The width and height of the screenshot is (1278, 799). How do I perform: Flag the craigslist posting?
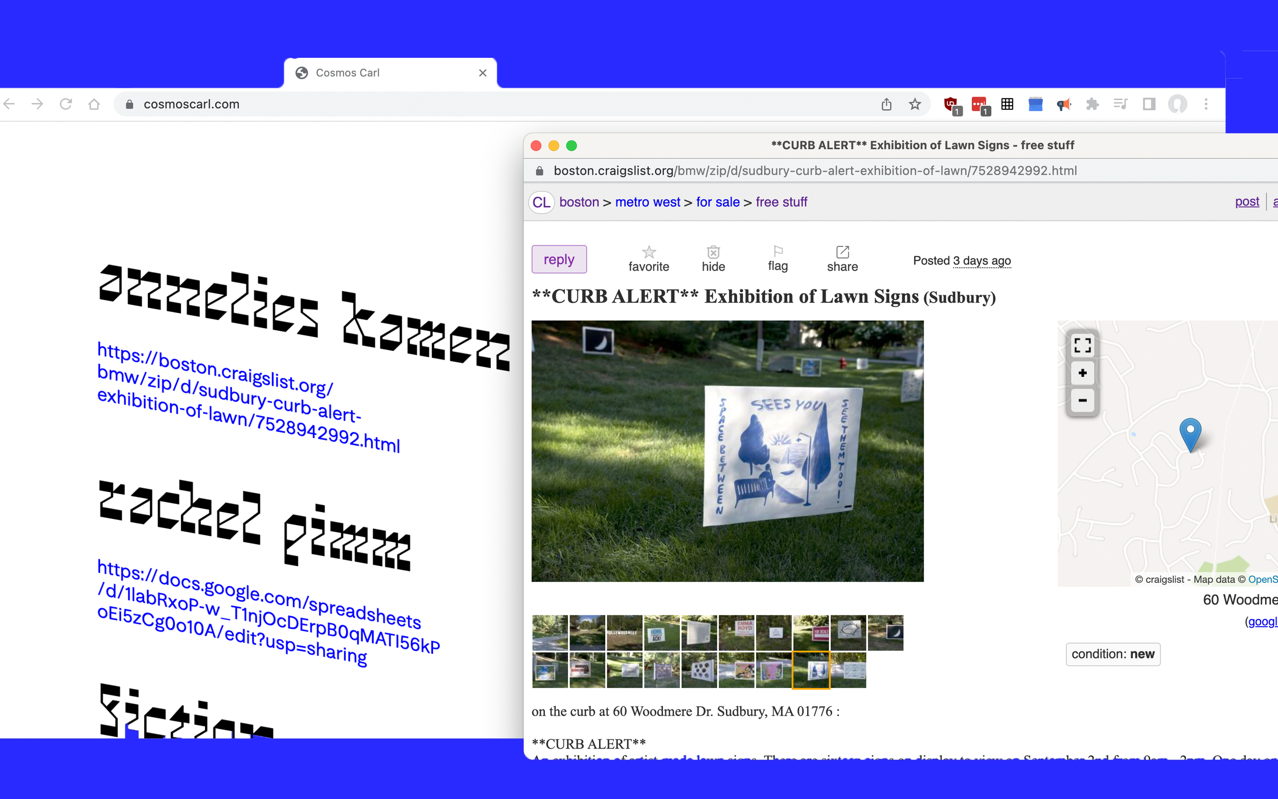pyautogui.click(x=778, y=258)
